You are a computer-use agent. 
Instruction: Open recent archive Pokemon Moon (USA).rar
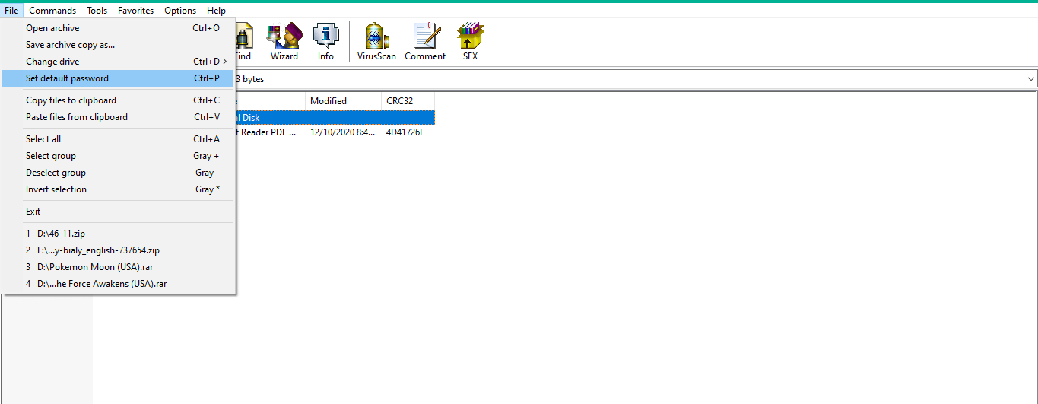click(x=118, y=267)
